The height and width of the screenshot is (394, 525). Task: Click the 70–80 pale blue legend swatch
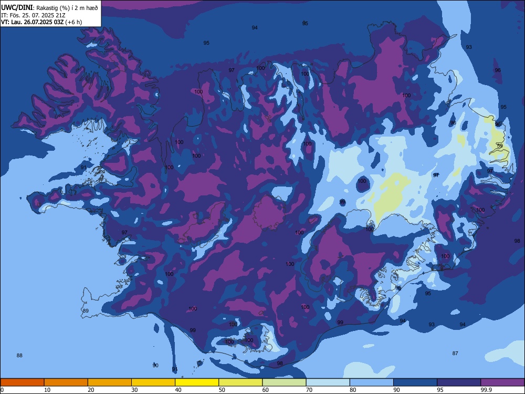point(328,382)
